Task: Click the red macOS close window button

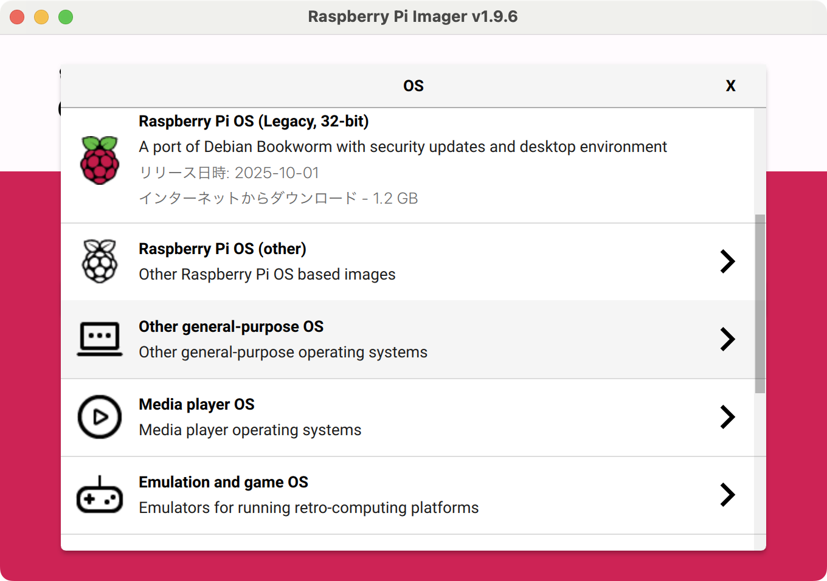Action: (x=17, y=17)
